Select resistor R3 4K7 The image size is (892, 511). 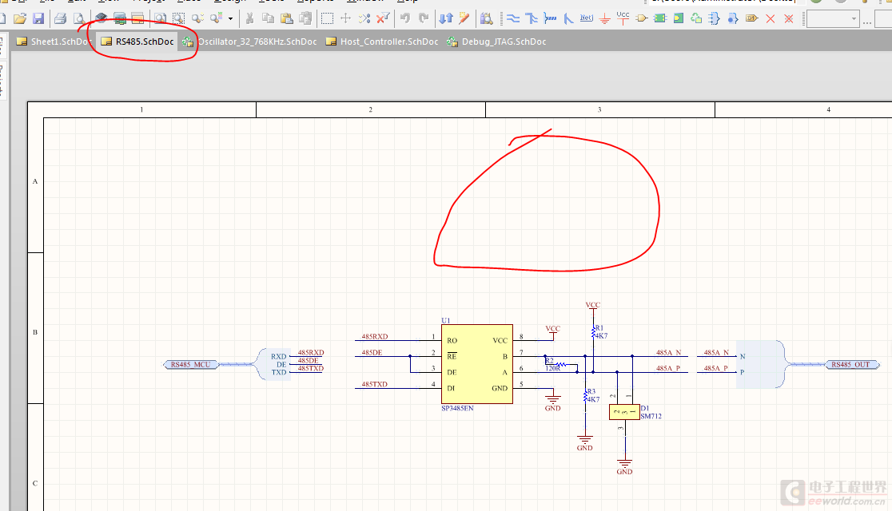[586, 395]
